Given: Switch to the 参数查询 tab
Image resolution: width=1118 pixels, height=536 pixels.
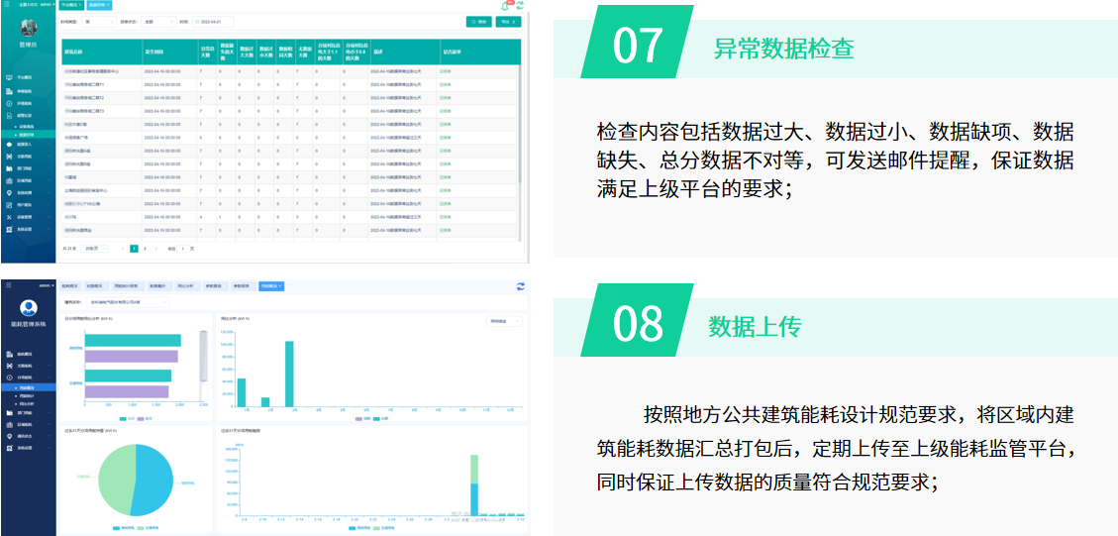Looking at the screenshot, I should click(x=214, y=286).
